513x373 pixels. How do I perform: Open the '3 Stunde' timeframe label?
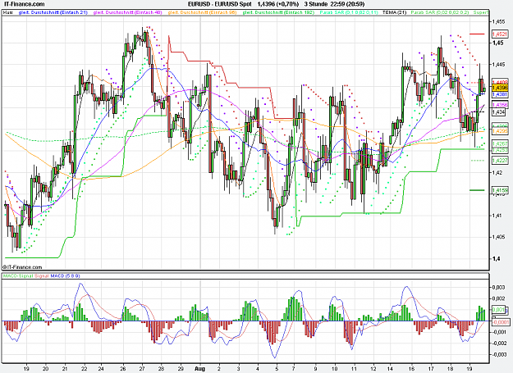click(x=316, y=4)
